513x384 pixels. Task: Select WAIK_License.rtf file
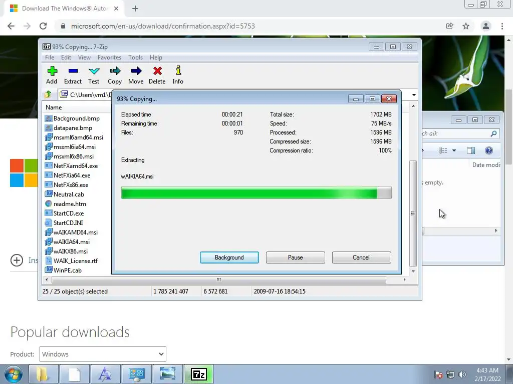[71, 260]
